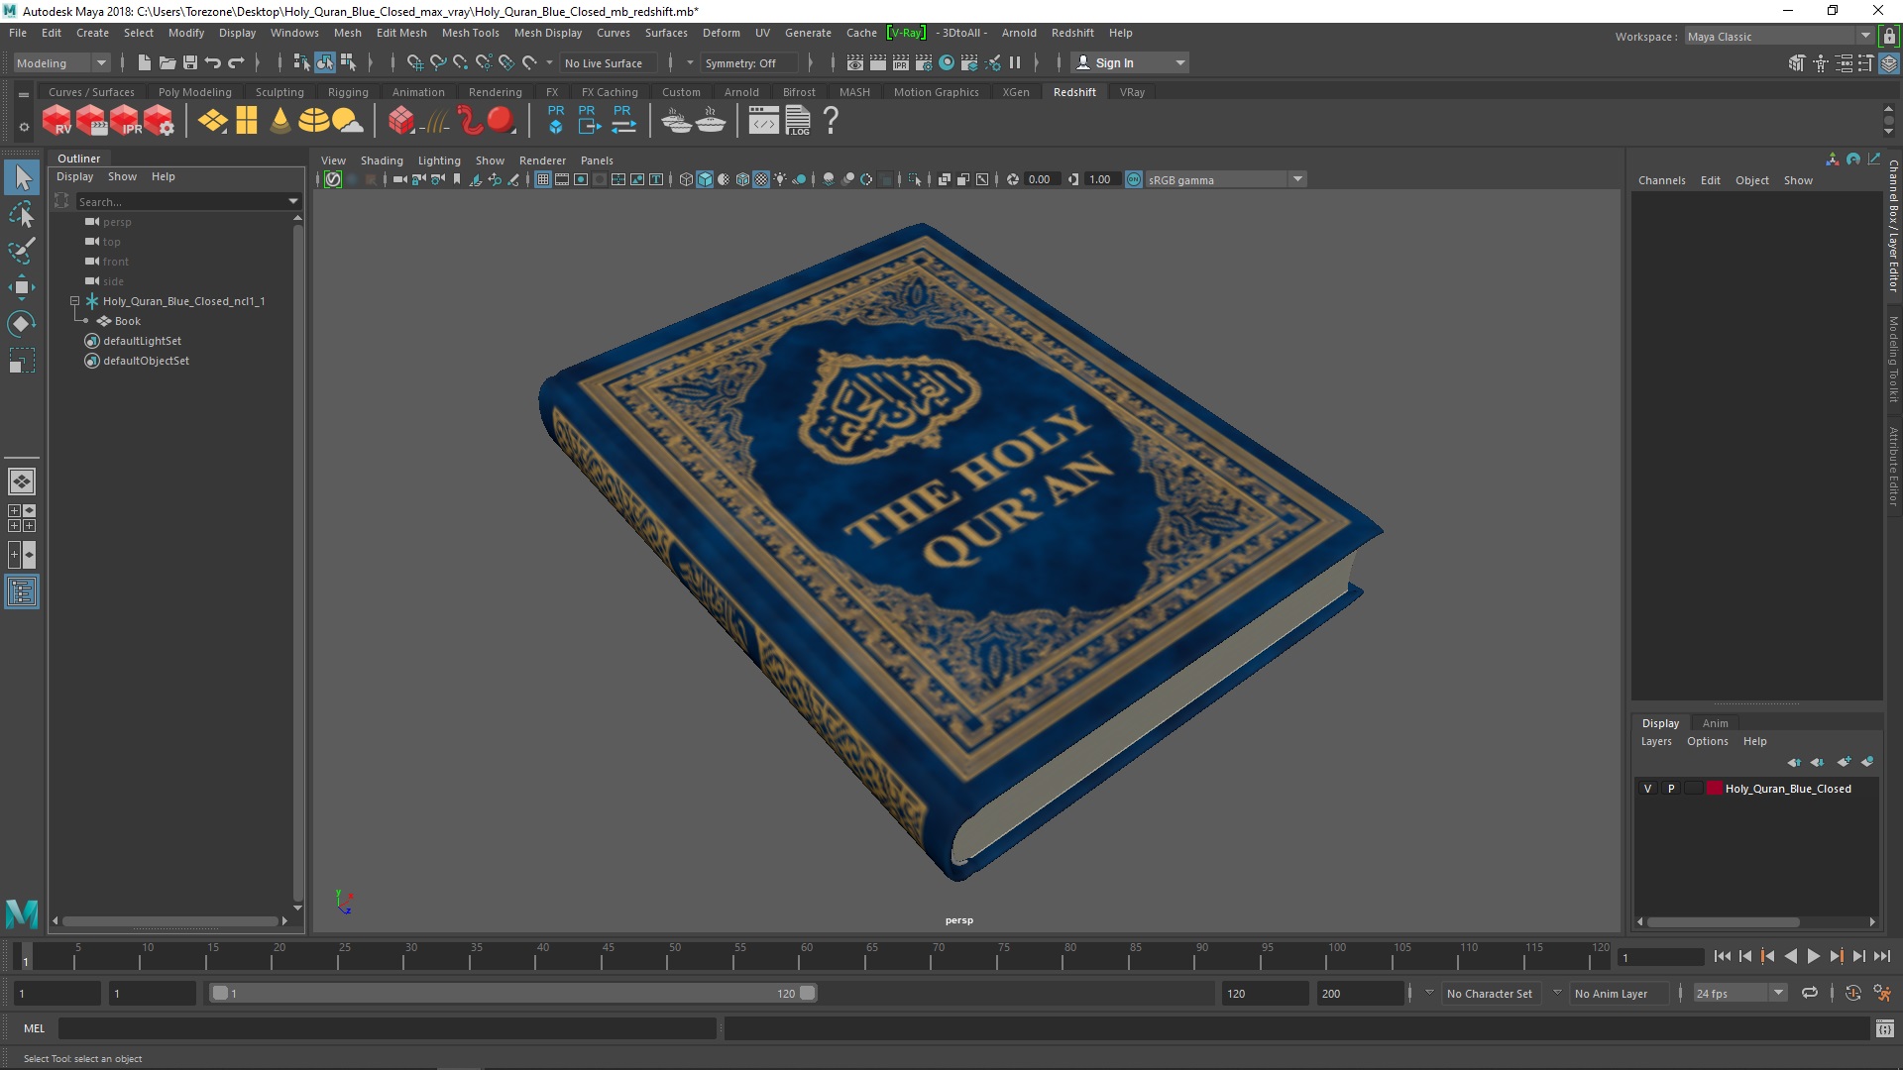Click the Redo arrow icon
This screenshot has height=1070, width=1903.
(236, 62)
